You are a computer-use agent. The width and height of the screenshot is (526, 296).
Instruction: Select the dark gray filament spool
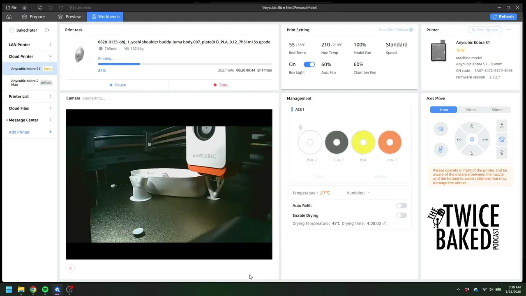tap(337, 142)
